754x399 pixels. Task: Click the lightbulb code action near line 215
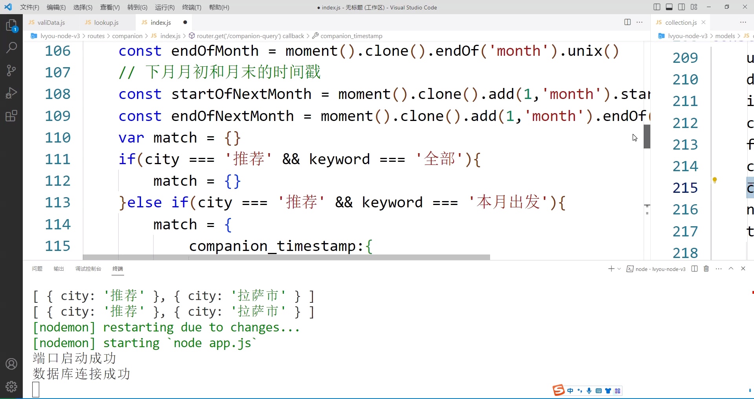coord(715,180)
